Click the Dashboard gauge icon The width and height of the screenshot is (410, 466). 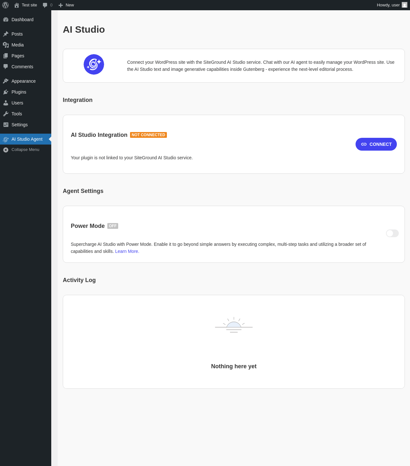(x=6, y=20)
